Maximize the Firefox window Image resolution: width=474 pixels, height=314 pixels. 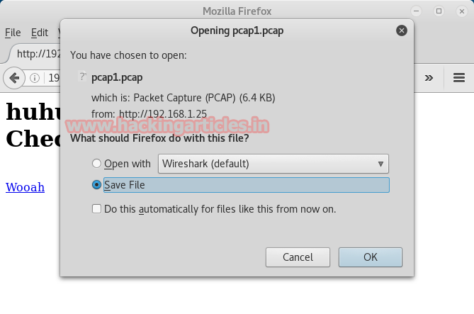pyautogui.click(x=439, y=11)
